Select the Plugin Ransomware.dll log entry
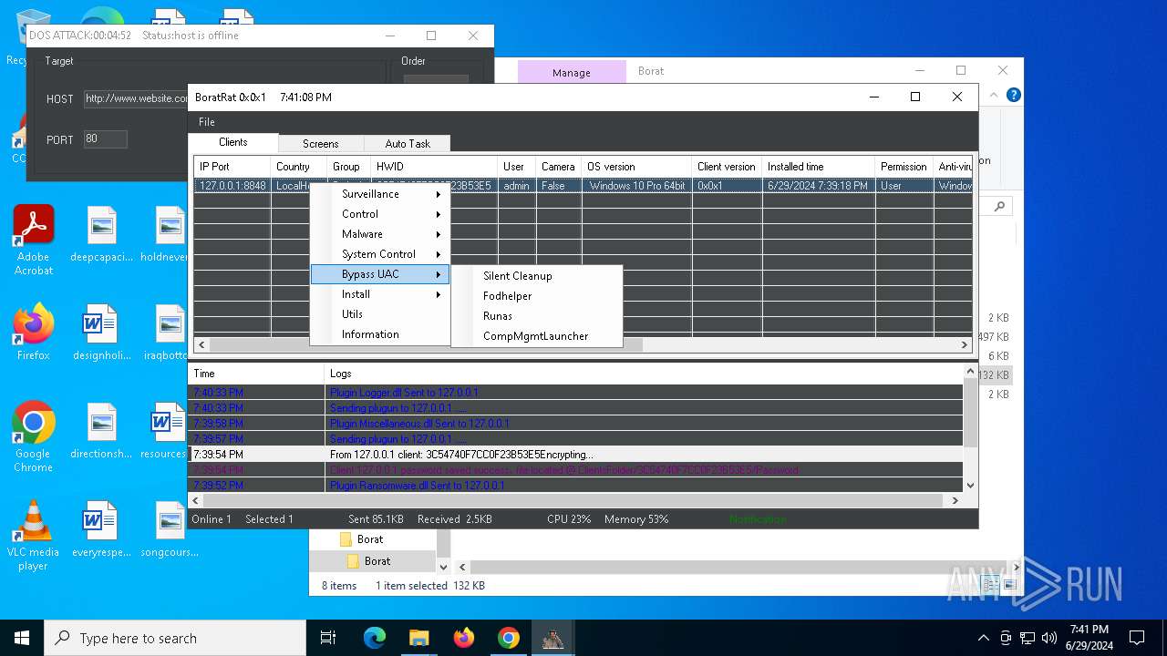Viewport: 1167px width, 656px height. click(575, 486)
